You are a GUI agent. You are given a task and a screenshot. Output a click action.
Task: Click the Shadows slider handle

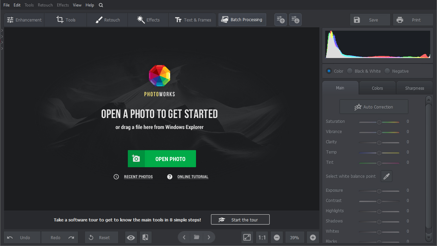tap(379, 222)
